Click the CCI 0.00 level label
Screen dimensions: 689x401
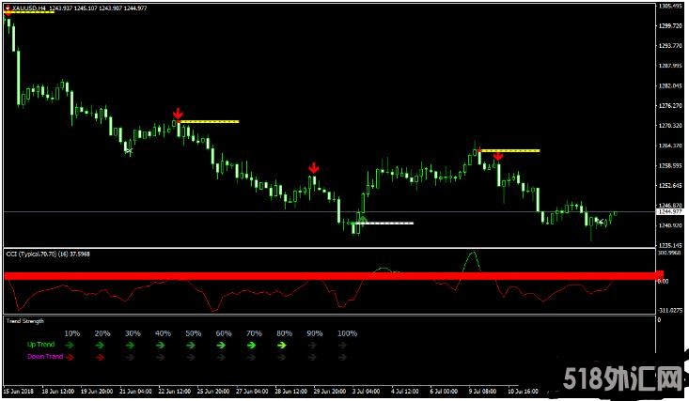pyautogui.click(x=664, y=281)
